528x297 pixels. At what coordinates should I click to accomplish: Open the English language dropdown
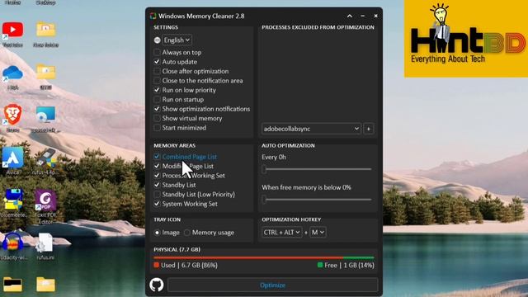pyautogui.click(x=177, y=40)
